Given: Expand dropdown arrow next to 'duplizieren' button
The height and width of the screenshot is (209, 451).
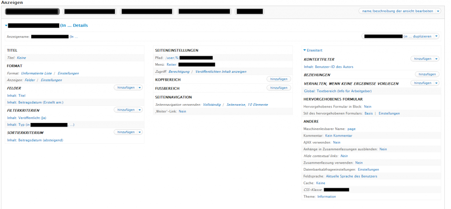Looking at the screenshot, I should (436, 36).
